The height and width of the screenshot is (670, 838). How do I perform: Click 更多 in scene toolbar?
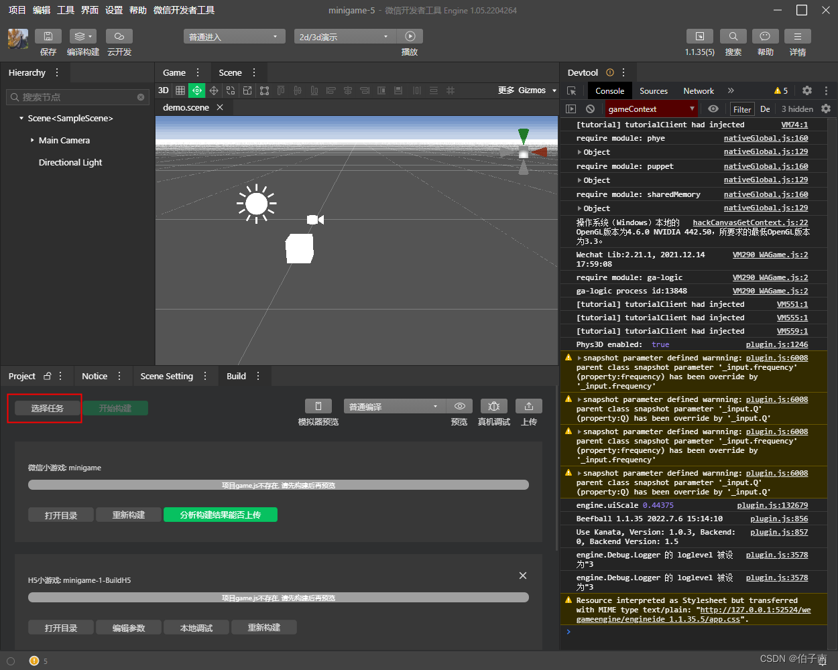click(506, 90)
